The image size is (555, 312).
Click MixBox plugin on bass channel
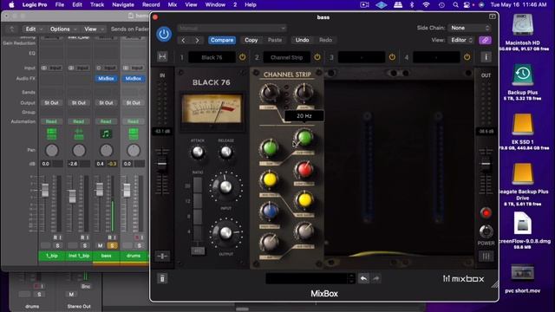(x=106, y=79)
